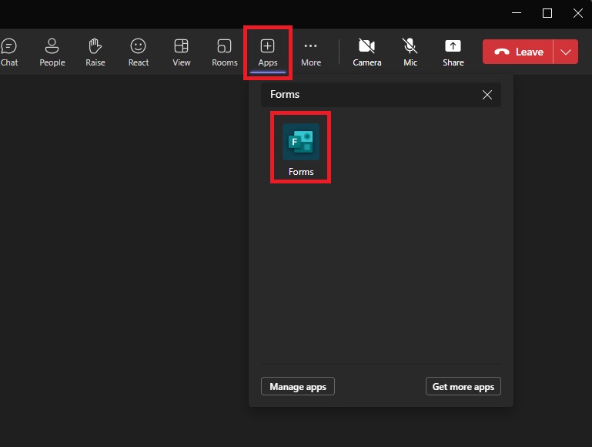Leave the meeting
Viewport: 592px width, 447px height.
point(518,52)
